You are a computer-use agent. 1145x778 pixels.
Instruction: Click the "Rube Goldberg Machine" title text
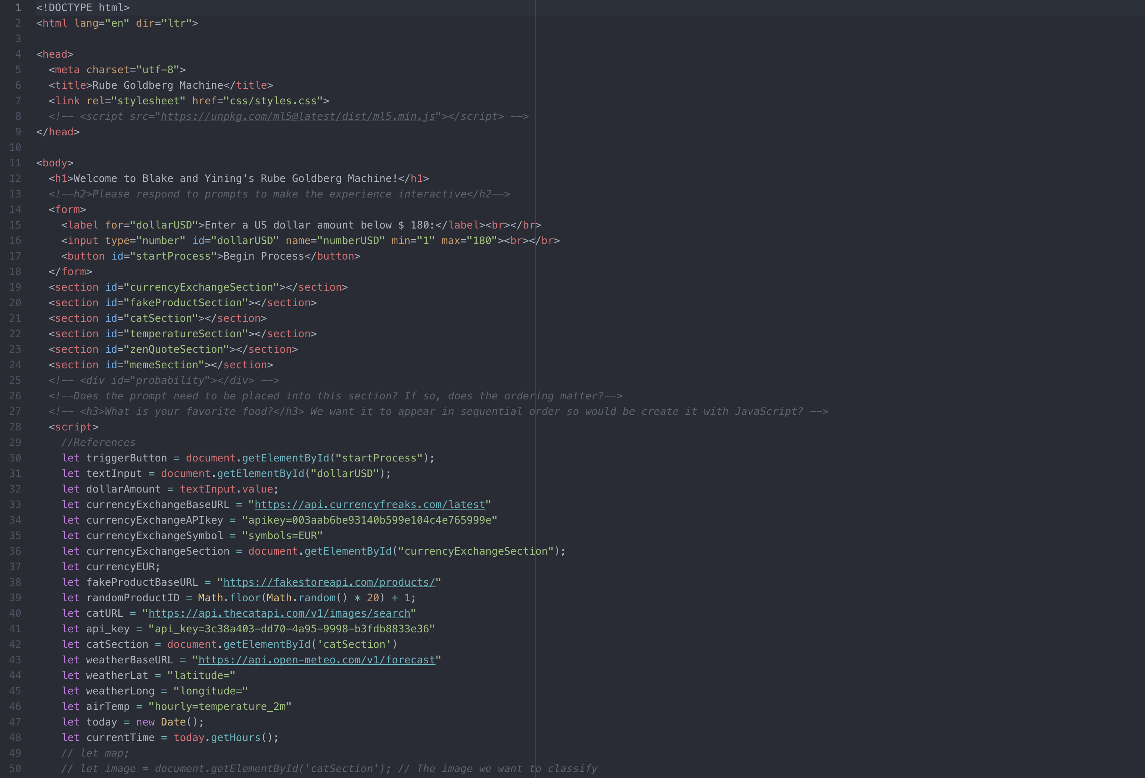pyautogui.click(x=158, y=85)
